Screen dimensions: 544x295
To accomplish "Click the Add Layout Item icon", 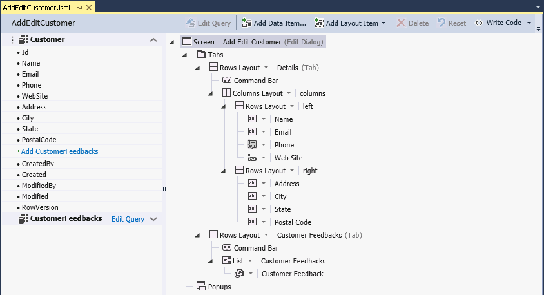I will click(x=319, y=23).
